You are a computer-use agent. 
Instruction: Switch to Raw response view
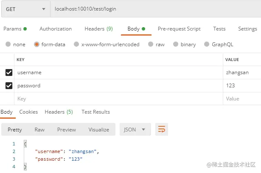39,130
